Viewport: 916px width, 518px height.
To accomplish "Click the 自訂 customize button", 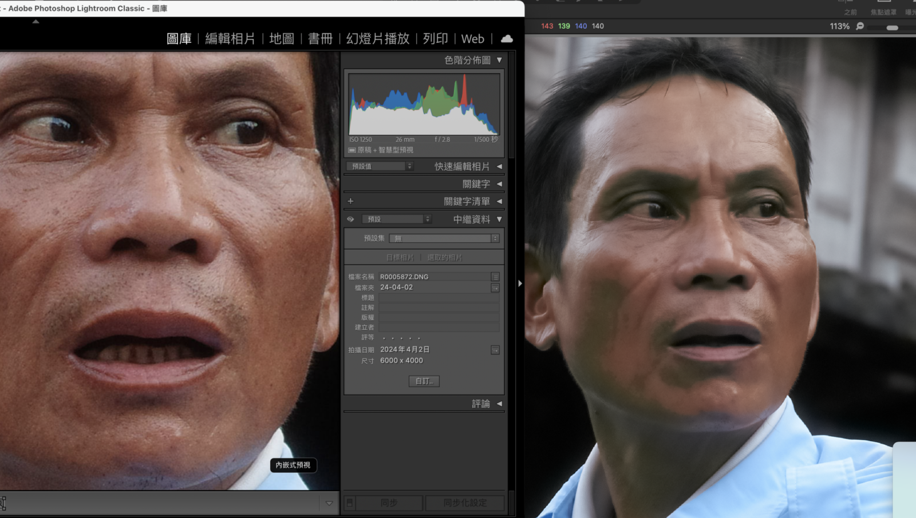I will [424, 381].
